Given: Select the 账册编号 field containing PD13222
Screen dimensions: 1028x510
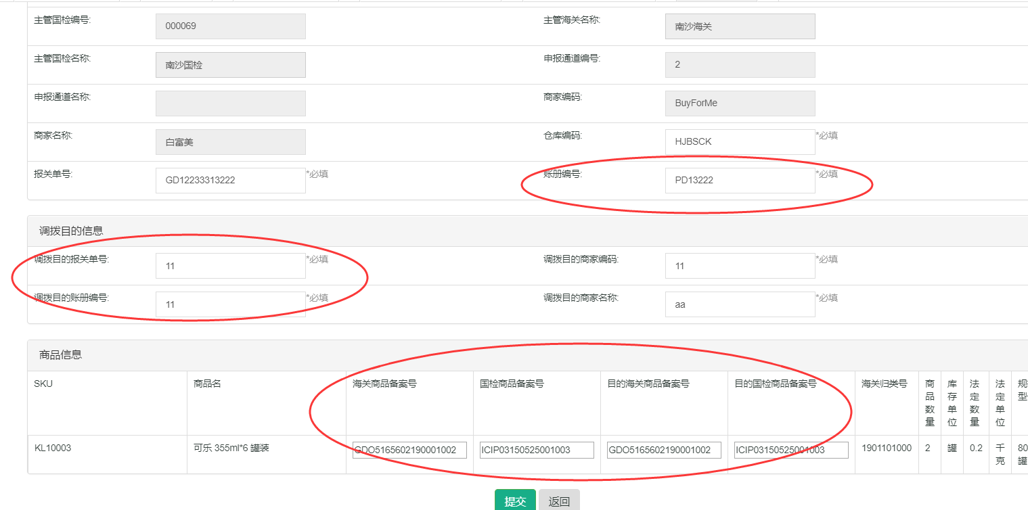Looking at the screenshot, I should 739,180.
